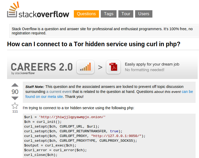Click the site description notice text
The width and height of the screenshot is (199, 158).
coord(102,31)
